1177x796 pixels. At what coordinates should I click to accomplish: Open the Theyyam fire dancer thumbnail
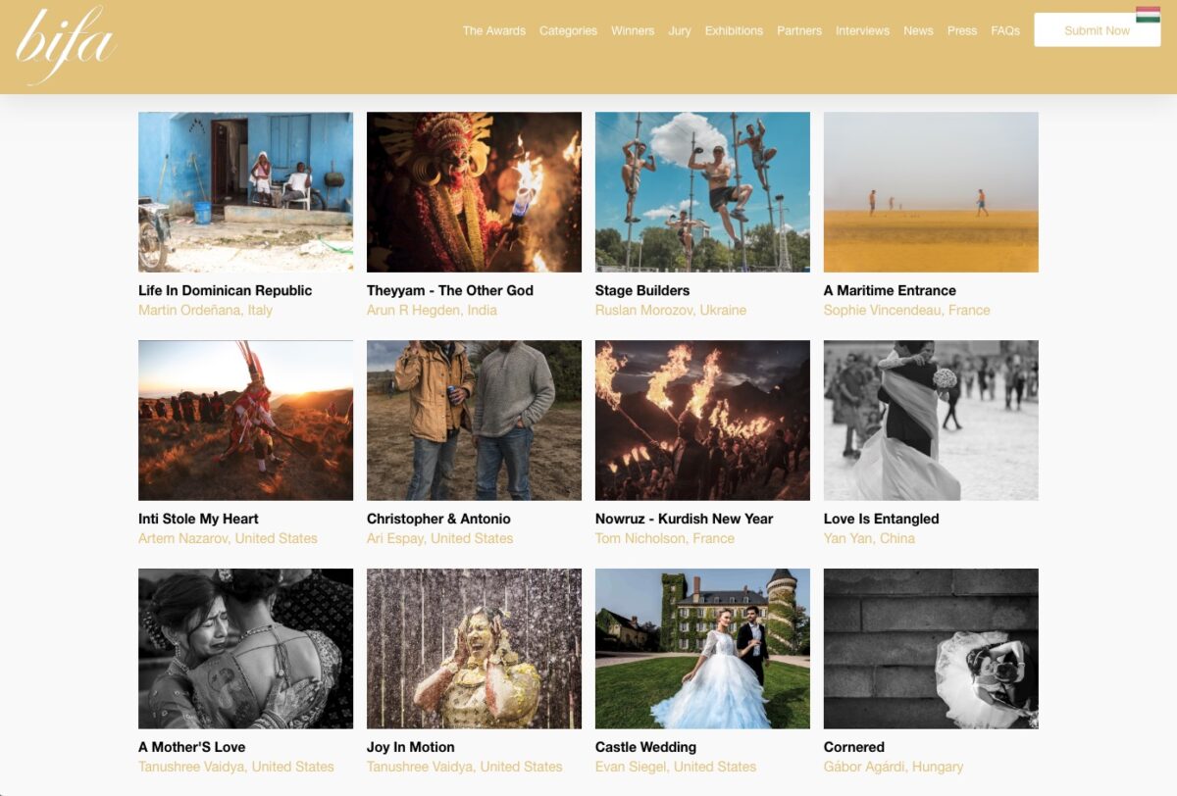pyautogui.click(x=474, y=191)
